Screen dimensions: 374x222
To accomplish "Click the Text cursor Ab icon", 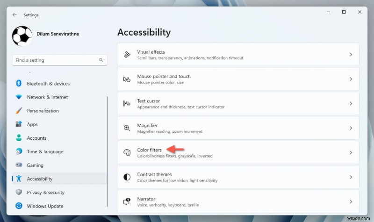I will 127,103.
